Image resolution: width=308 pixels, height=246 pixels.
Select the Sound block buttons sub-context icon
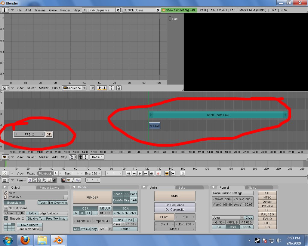tap(78, 180)
